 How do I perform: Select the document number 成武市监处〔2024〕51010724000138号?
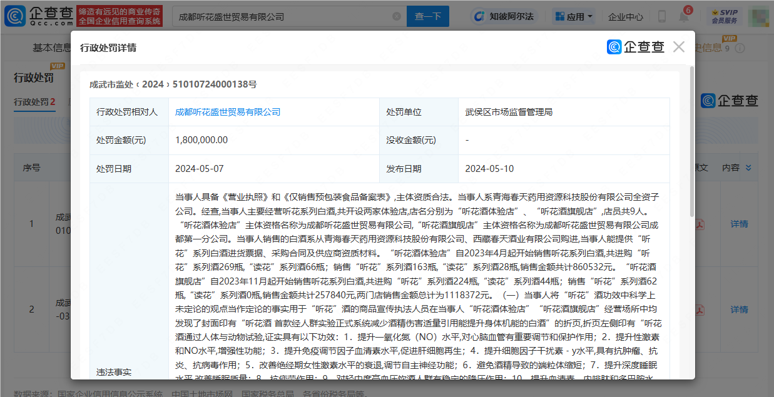click(x=173, y=84)
